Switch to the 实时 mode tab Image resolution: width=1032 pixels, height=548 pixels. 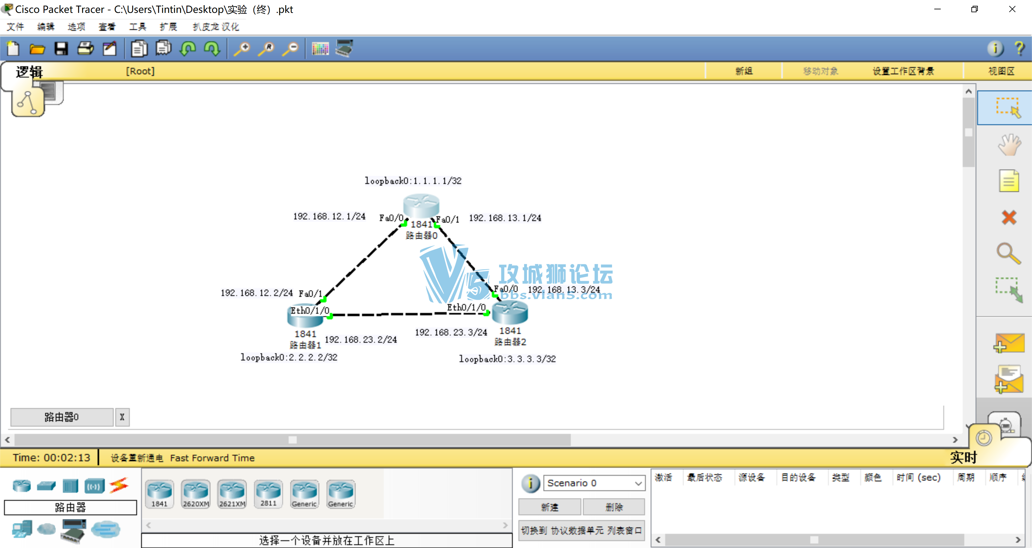[964, 457]
